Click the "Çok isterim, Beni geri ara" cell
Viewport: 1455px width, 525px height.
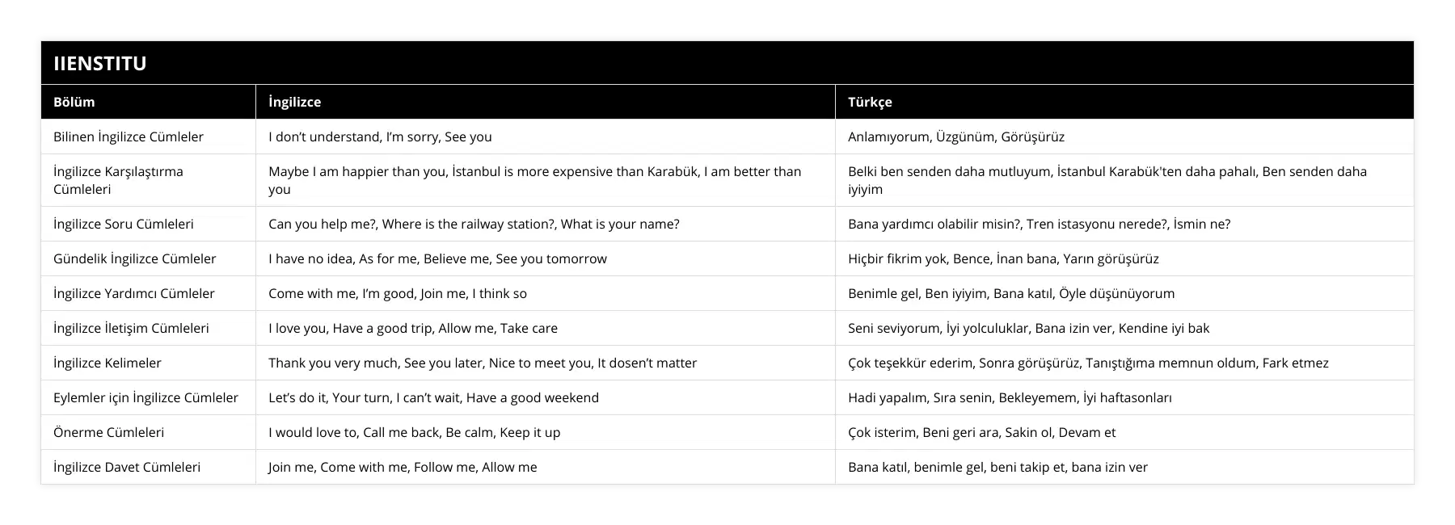tap(981, 432)
